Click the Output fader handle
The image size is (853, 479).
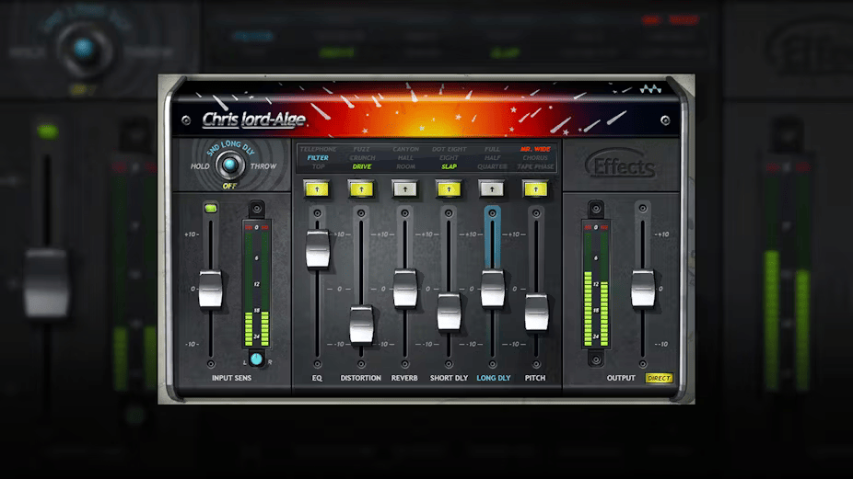[x=642, y=289]
